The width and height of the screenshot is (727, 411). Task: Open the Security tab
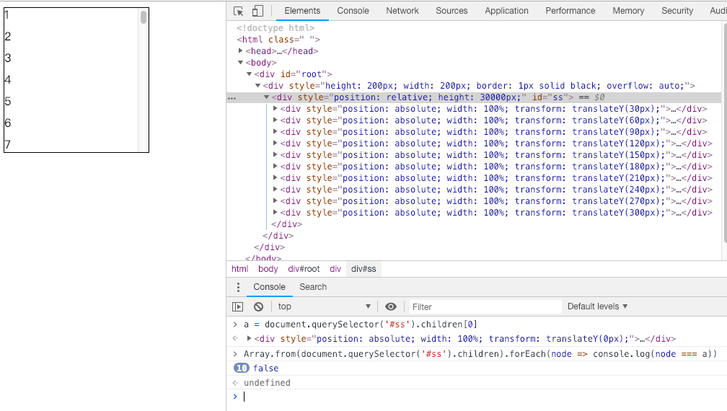pos(677,11)
